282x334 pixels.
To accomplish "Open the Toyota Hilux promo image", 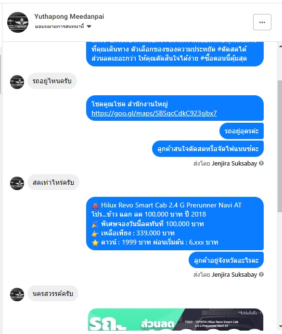I will point(176,319).
